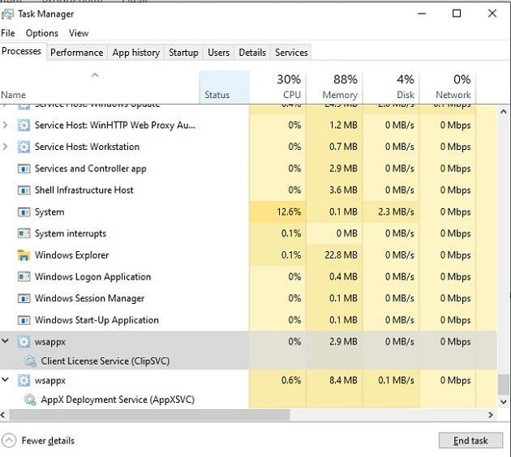Click the horizontal scrollbar left arrow

pos(3,415)
